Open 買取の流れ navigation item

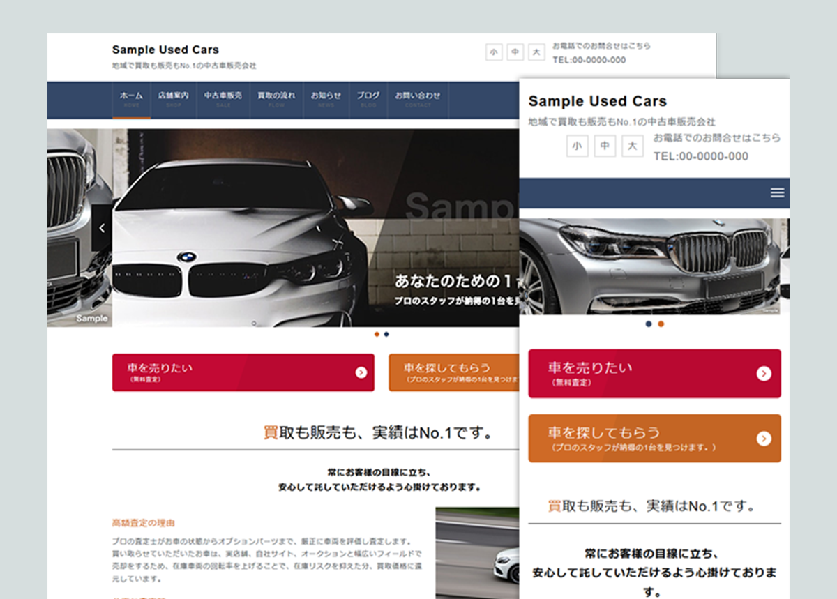tap(276, 100)
